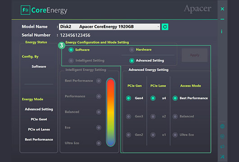This screenshot has height=162, width=239.
Task: Click the serial number 123456123456
Action: [x=75, y=35]
